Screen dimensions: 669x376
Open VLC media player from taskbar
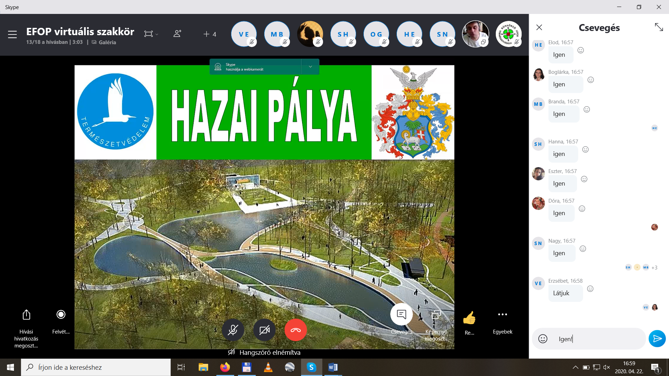(268, 367)
